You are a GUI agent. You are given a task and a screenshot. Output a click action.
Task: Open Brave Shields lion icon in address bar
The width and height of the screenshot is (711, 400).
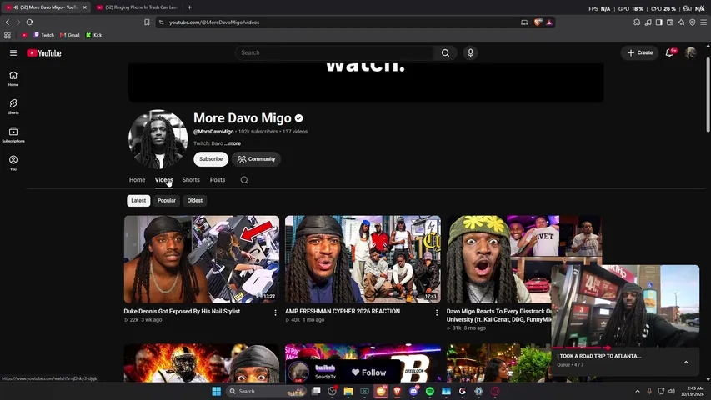(x=538, y=22)
